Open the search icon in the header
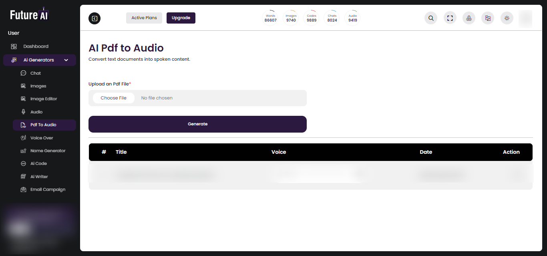This screenshot has width=547, height=256. [430, 18]
